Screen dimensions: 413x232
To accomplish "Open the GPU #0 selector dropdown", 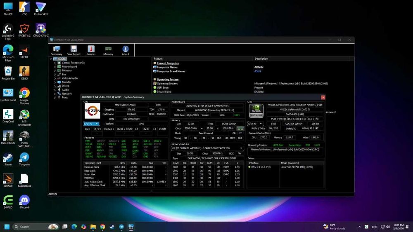I will point(255,124).
